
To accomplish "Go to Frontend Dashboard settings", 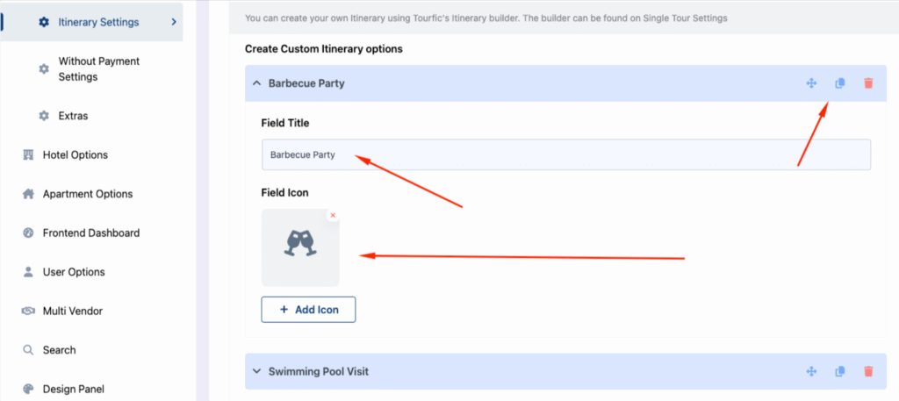I will [x=91, y=233].
